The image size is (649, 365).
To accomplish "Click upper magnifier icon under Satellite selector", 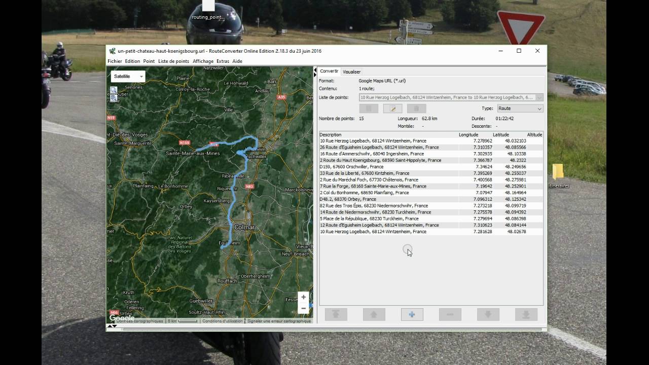I will pyautogui.click(x=114, y=91).
